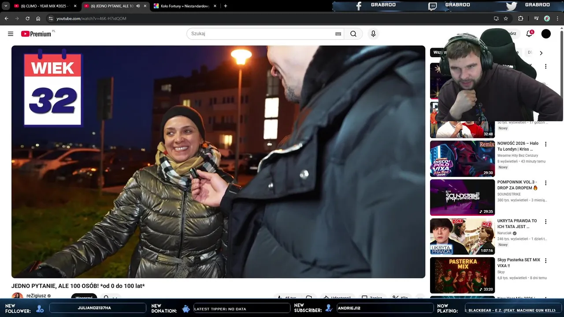564x317 pixels.
Task: Start voice search with the microphone
Action: tap(373, 34)
